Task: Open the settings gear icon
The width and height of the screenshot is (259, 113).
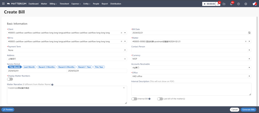Action: pyautogui.click(x=246, y=4)
